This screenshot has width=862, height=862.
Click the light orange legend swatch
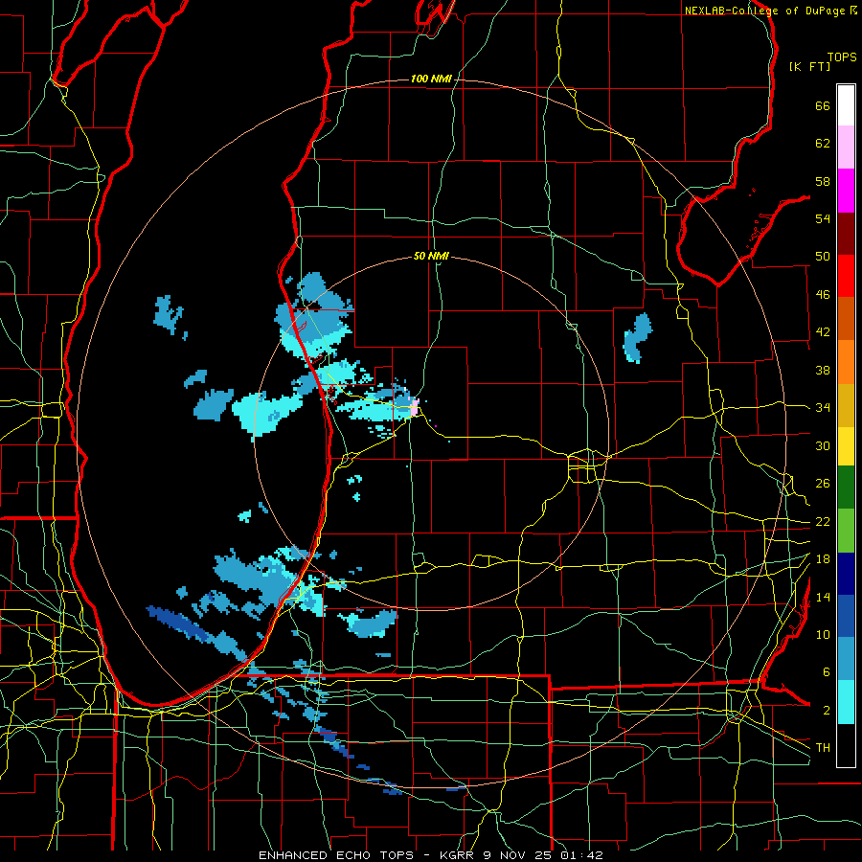click(846, 362)
